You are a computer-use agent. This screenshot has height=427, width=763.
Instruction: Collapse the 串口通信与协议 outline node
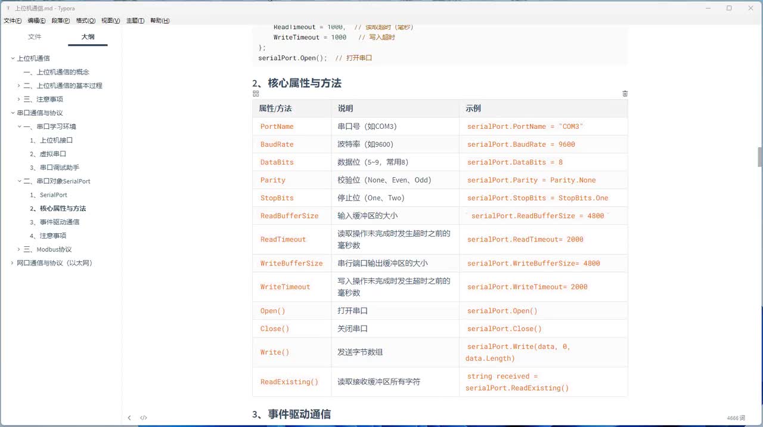point(13,113)
